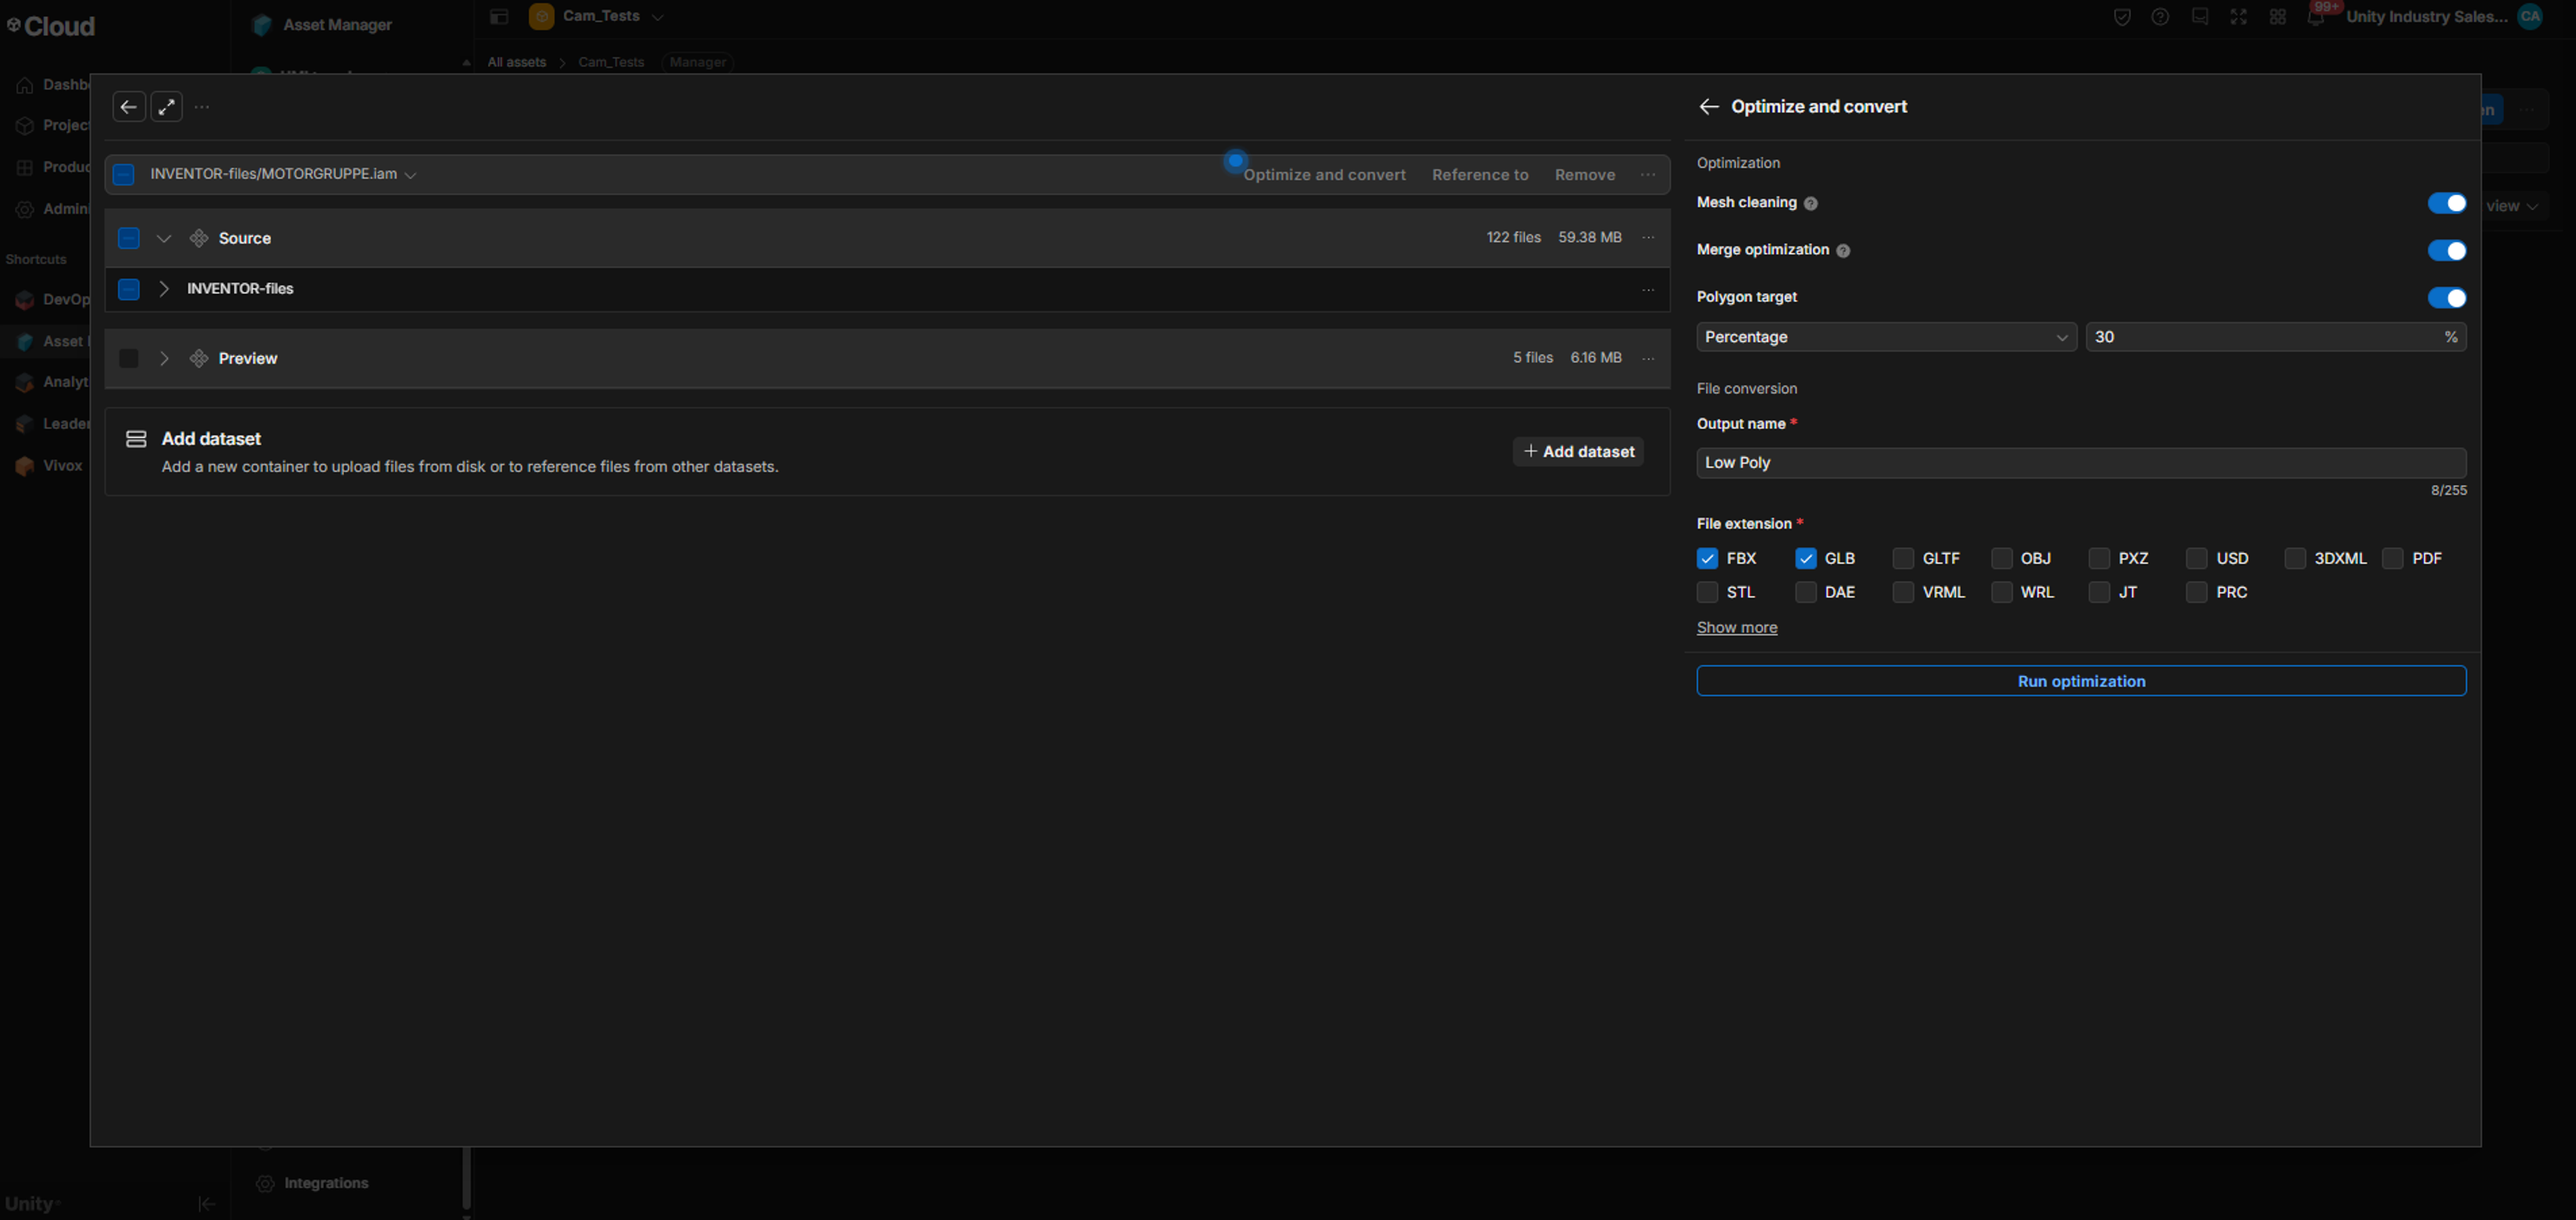Toggle Polygon target switch
Screen dimensions: 2576x1220
[2446, 298]
